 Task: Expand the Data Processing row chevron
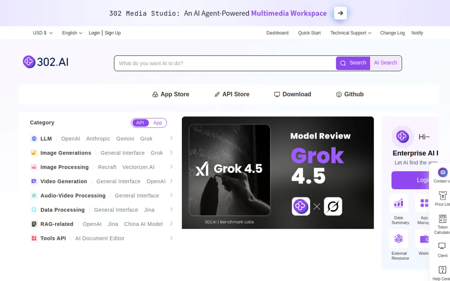tap(171, 210)
